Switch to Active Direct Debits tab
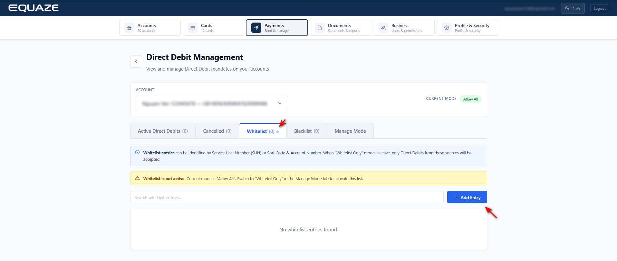The image size is (617, 261). pyautogui.click(x=163, y=131)
